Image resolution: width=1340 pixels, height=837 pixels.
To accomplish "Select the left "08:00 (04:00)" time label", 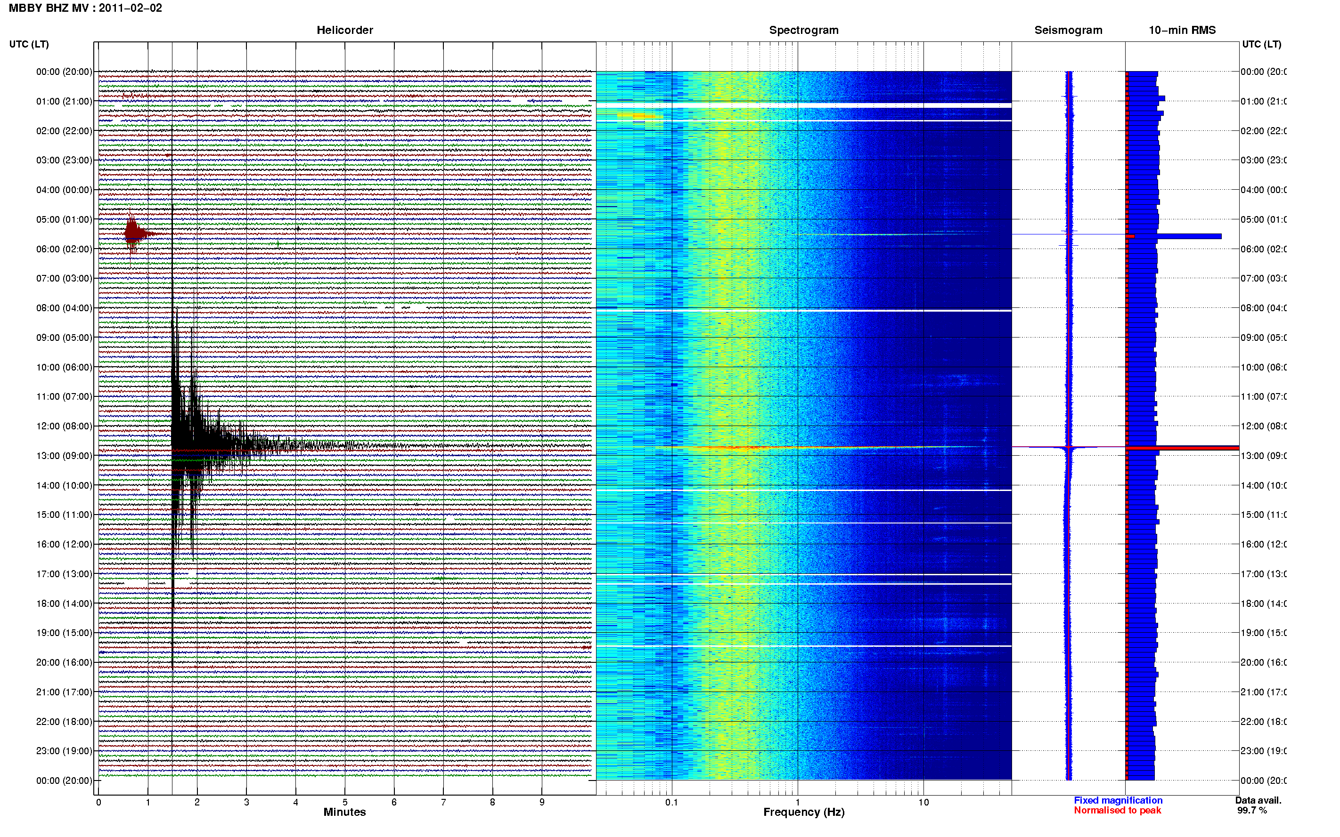I will pos(64,308).
